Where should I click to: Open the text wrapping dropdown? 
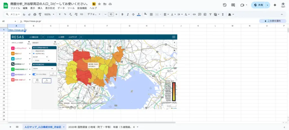[180, 14]
